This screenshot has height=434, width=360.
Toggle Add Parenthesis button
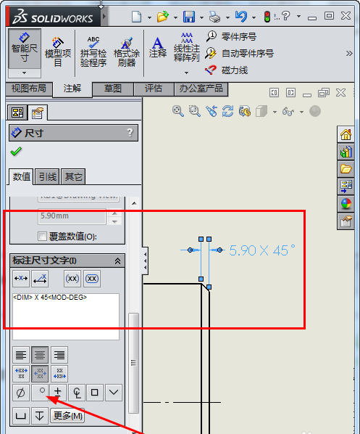tap(72, 278)
